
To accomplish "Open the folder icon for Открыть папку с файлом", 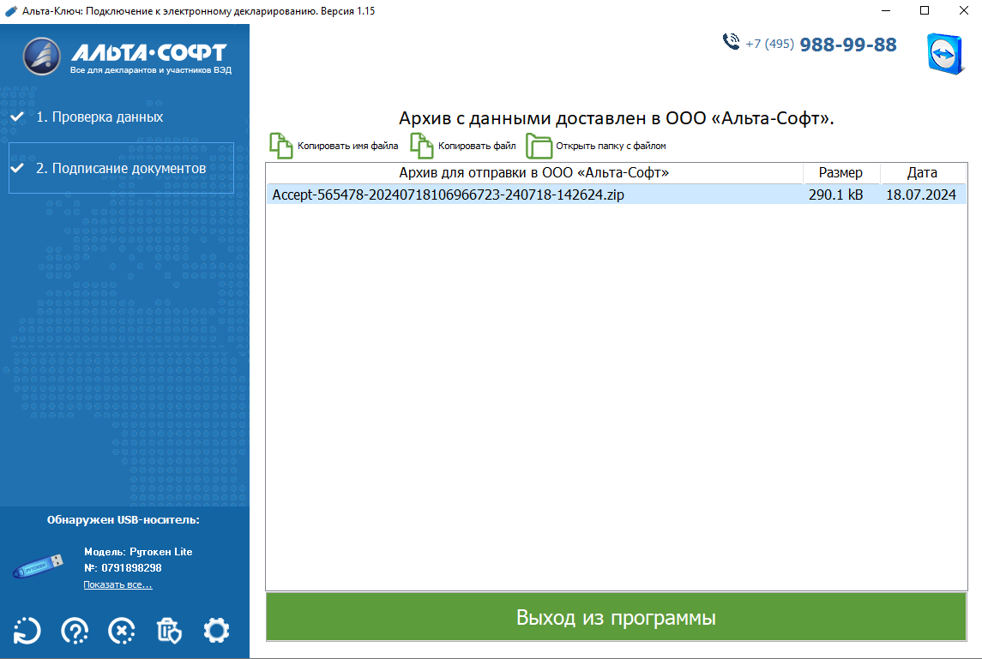I will pos(539,146).
